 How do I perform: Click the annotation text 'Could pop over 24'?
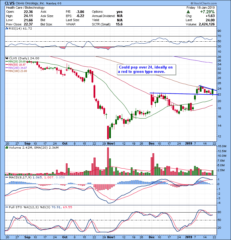[136, 67]
